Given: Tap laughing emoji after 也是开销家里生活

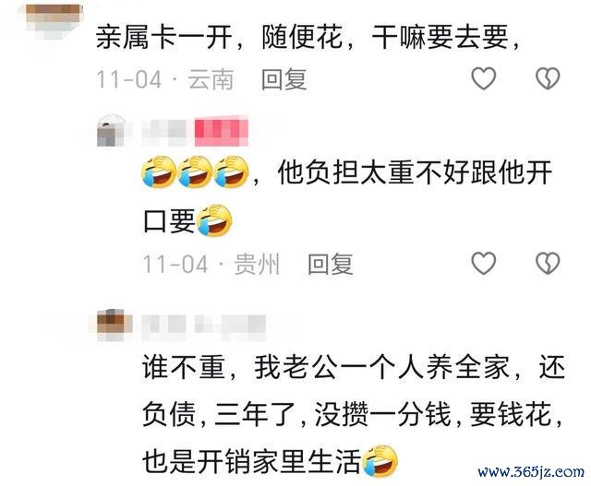Looking at the screenshot, I should coord(380,461).
